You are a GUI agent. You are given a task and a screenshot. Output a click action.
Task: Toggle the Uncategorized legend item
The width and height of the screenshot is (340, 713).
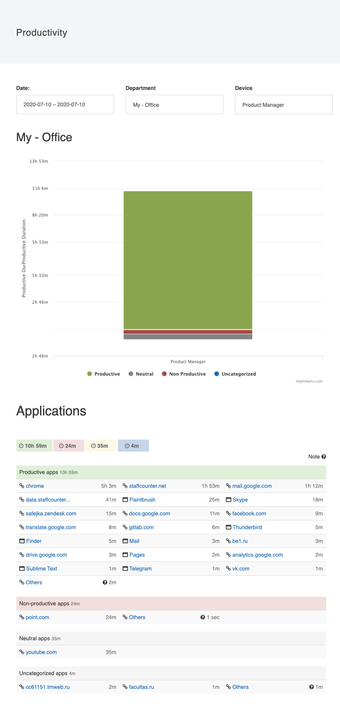[x=235, y=374]
